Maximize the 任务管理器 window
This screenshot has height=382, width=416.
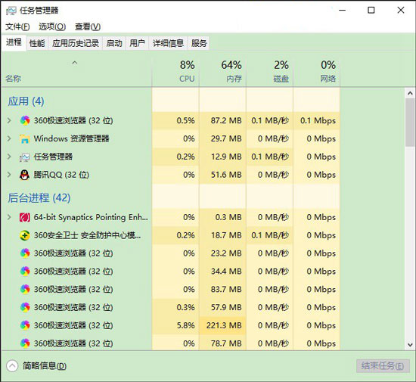click(371, 11)
